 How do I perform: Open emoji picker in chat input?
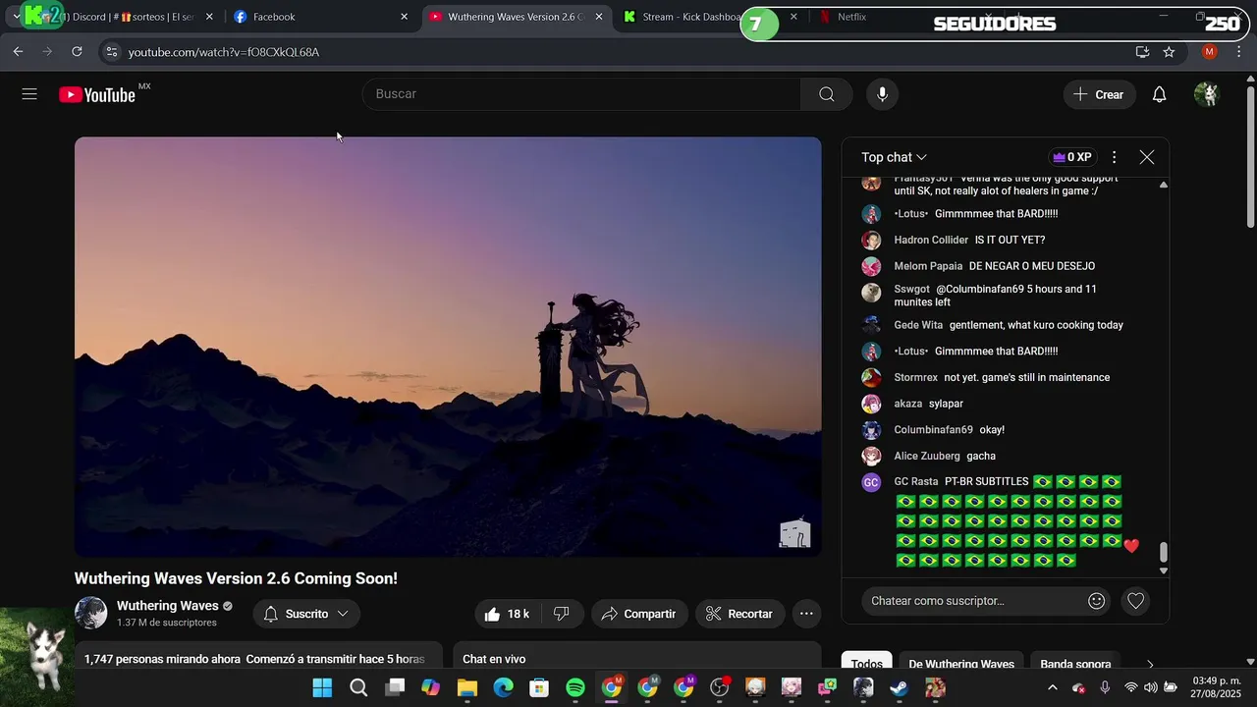tap(1096, 601)
